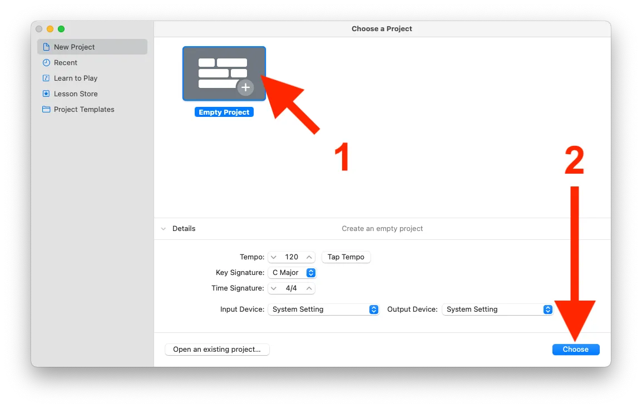This screenshot has width=642, height=408.
Task: Click the Lesson Store star icon
Action: point(46,94)
